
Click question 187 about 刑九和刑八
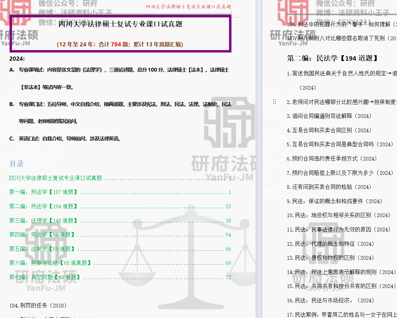point(342,39)
